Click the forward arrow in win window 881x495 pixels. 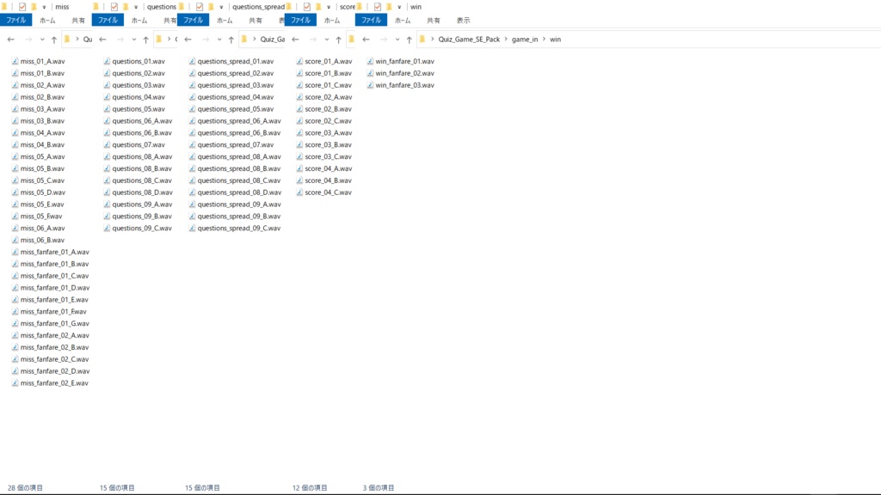pyautogui.click(x=384, y=40)
